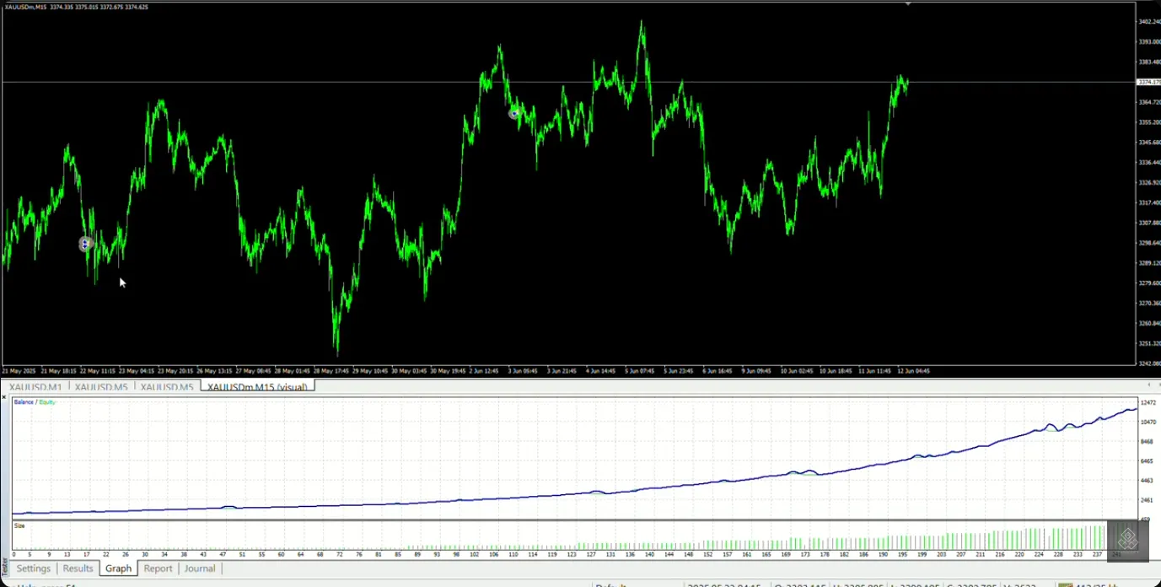Click the Balance / Equity legend text
Screen dimensions: 1161x587
pos(35,402)
